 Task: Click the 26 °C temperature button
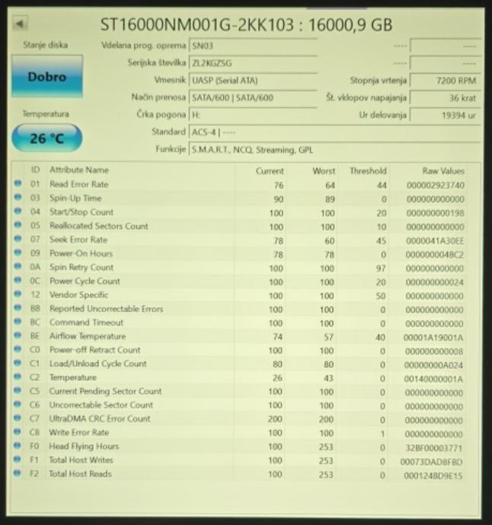pos(47,139)
